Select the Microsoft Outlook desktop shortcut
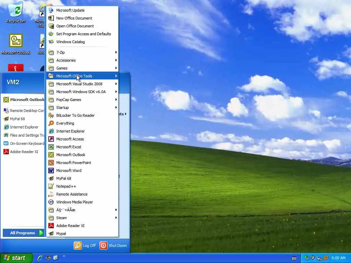Image resolution: width=351 pixels, height=263 pixels. click(x=15, y=44)
